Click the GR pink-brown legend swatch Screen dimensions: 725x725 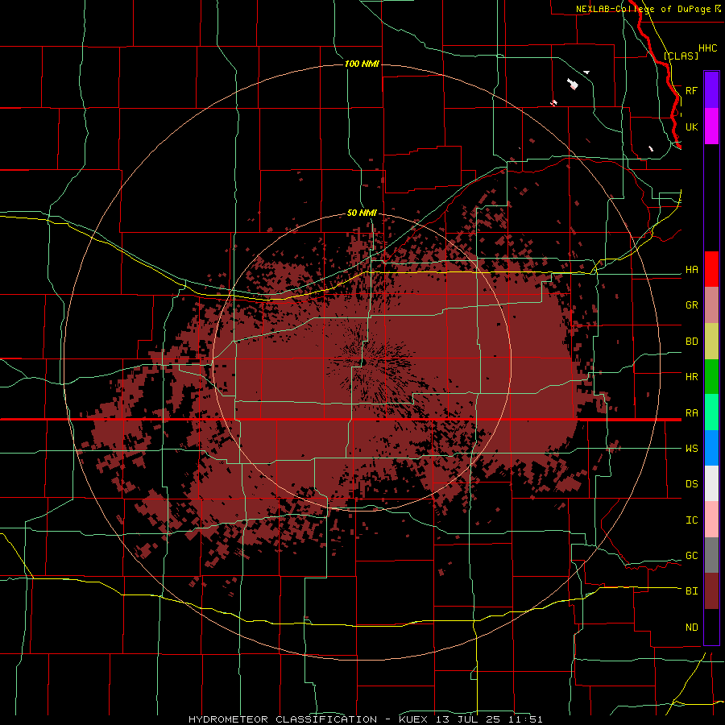tap(711, 305)
